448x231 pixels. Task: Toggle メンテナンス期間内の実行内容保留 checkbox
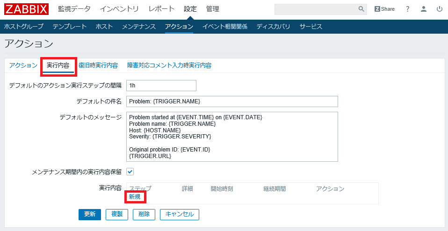click(x=130, y=172)
